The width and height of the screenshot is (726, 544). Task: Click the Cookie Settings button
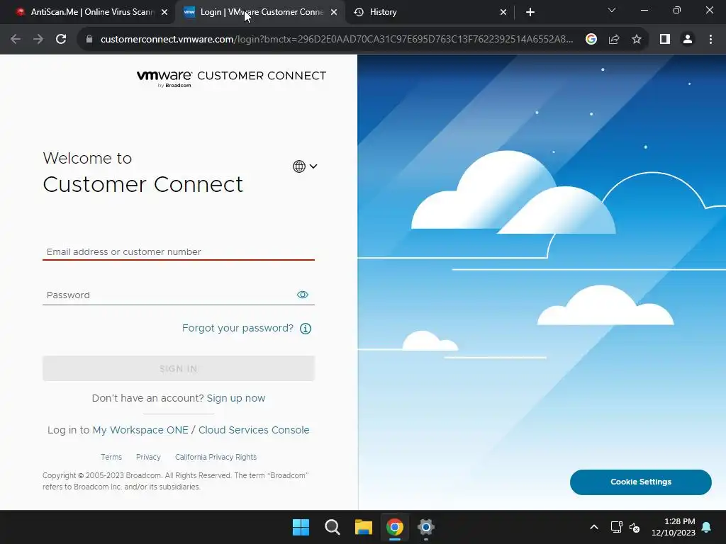tap(641, 482)
